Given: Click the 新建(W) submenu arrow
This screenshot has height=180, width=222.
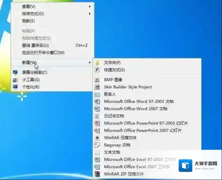Looking at the screenshot, I should 90,62.
